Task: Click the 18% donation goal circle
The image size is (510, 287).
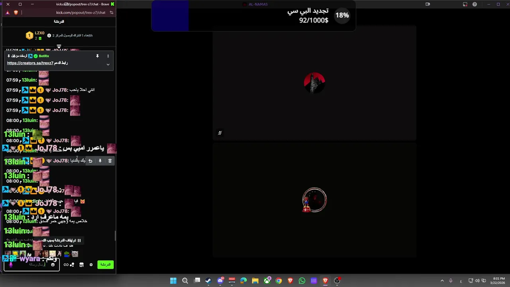Action: (342, 16)
